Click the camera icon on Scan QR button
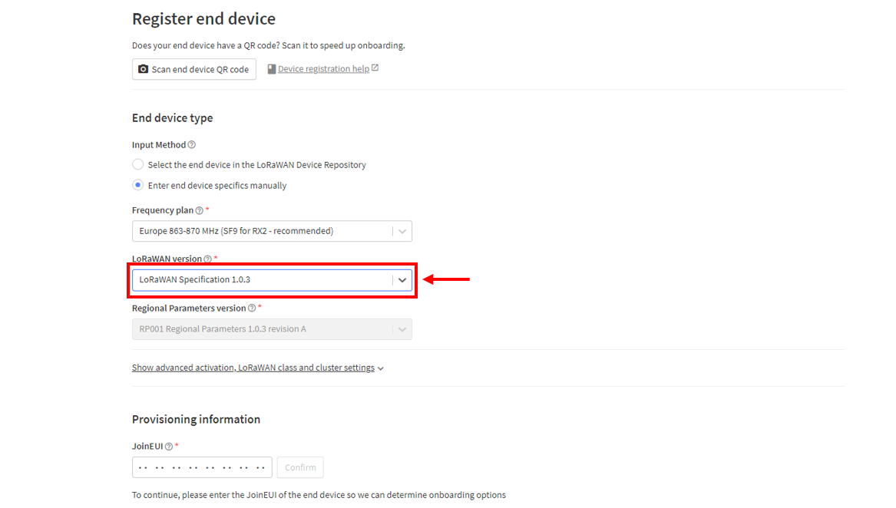This screenshot has width=896, height=508. click(x=144, y=69)
